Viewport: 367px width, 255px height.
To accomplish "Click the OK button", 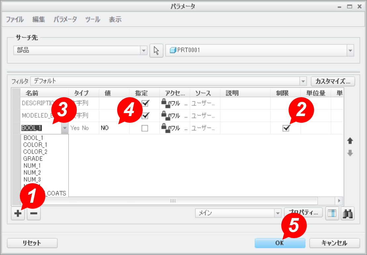I will tap(280, 243).
